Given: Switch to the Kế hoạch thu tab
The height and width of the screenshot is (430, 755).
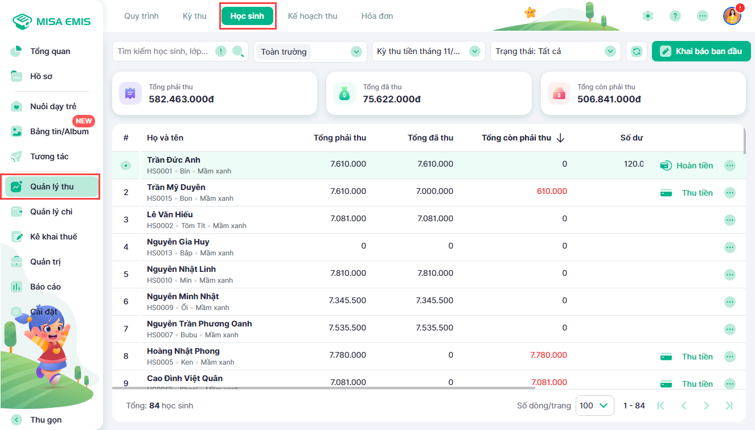Looking at the screenshot, I should pos(313,16).
